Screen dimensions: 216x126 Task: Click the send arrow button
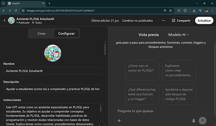coord(203,121)
